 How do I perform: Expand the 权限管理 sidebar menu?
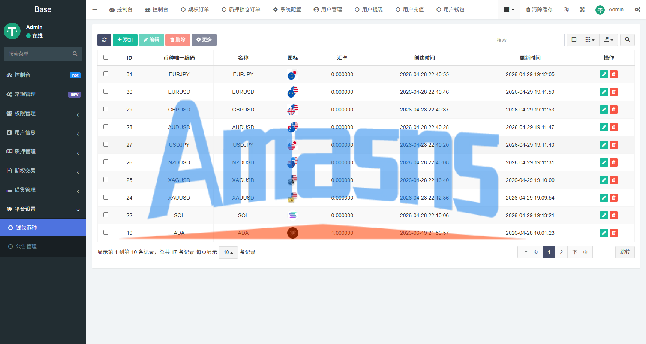(x=43, y=113)
